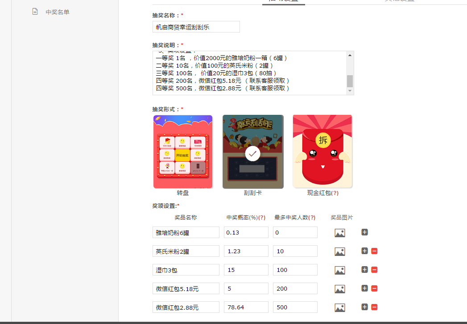Click scrollbar thumb of 抽奖说明 textarea
This screenshot has width=467, height=324.
click(350, 81)
